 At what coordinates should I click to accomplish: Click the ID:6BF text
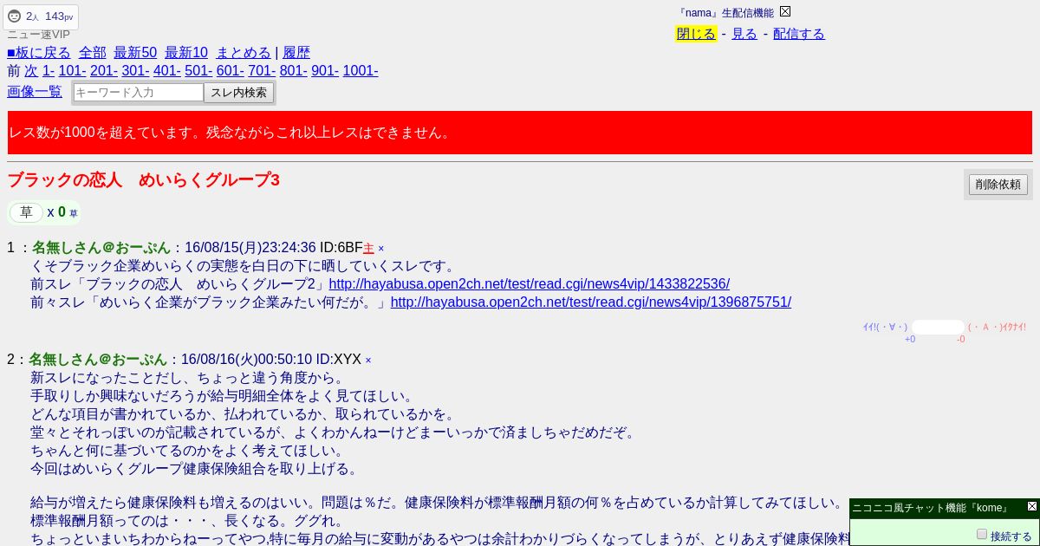(x=341, y=248)
